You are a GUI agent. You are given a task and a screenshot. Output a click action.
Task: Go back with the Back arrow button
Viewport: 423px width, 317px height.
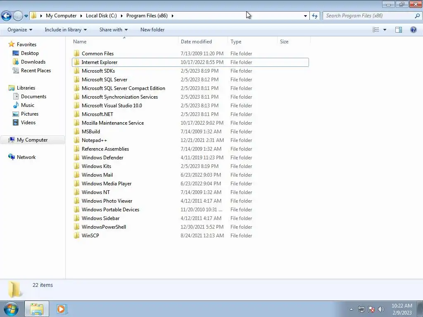click(x=7, y=16)
